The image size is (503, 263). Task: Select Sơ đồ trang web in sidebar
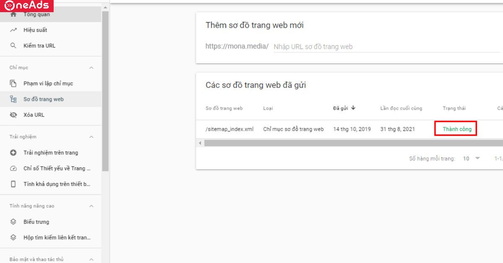[51, 99]
